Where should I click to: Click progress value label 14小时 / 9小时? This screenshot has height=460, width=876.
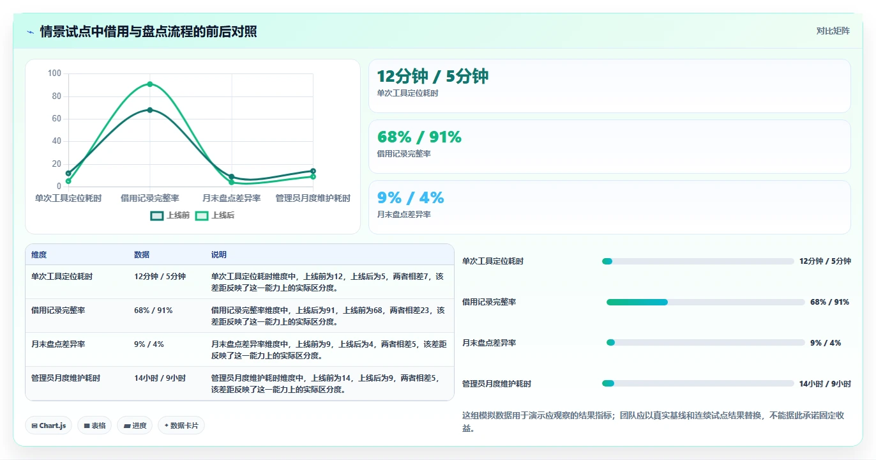tap(825, 384)
